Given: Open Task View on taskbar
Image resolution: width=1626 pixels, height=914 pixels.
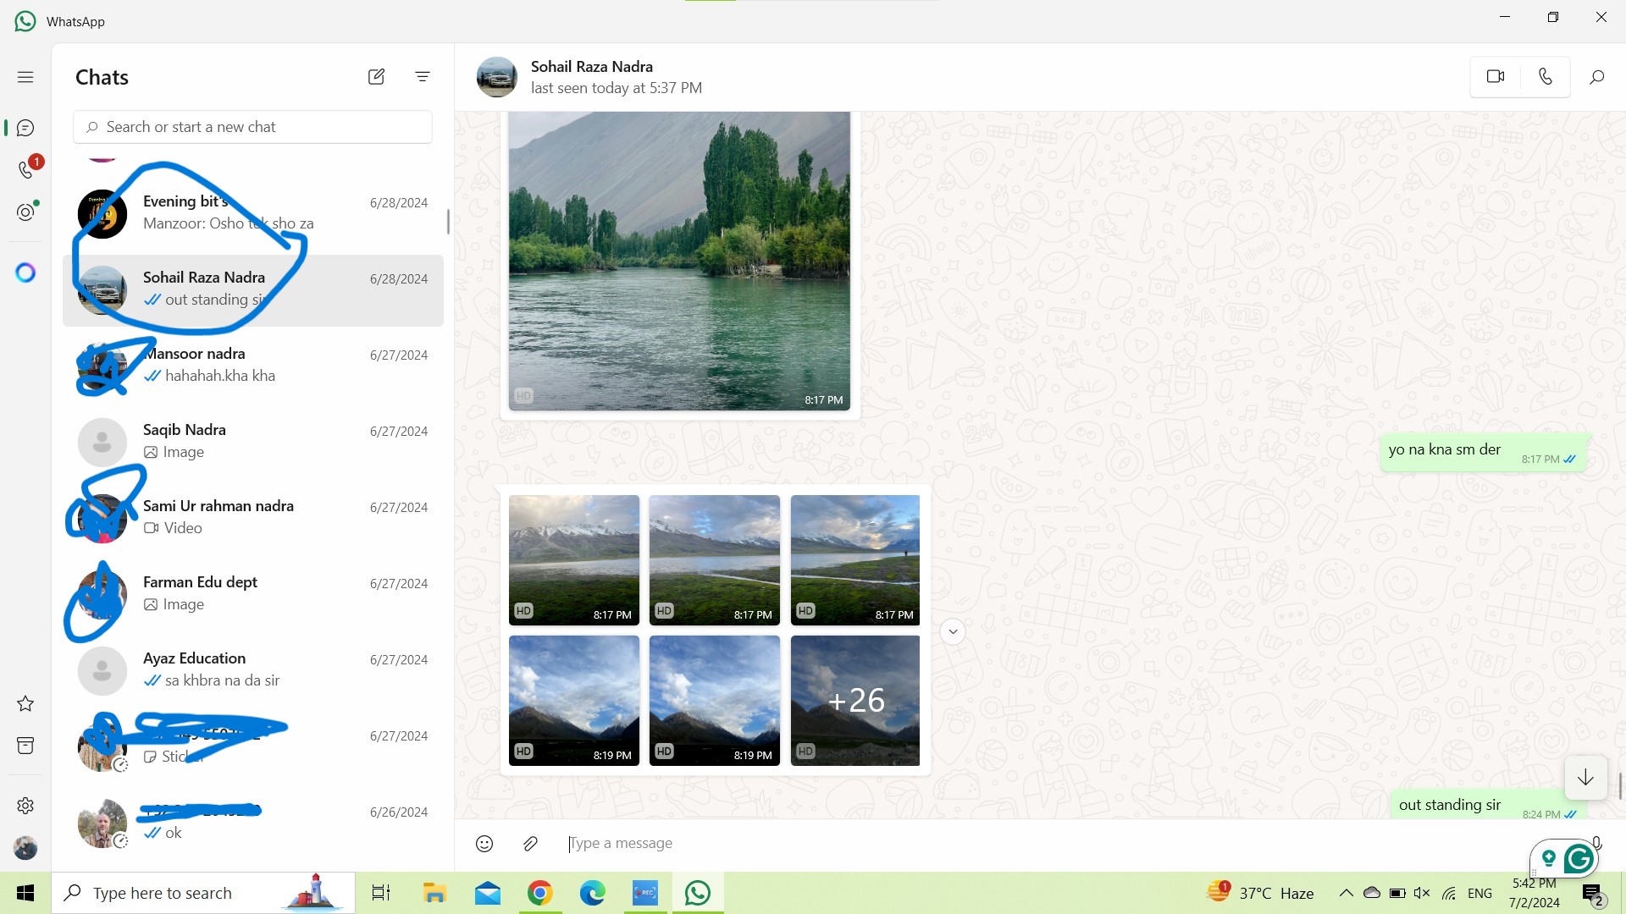Looking at the screenshot, I should point(381,893).
